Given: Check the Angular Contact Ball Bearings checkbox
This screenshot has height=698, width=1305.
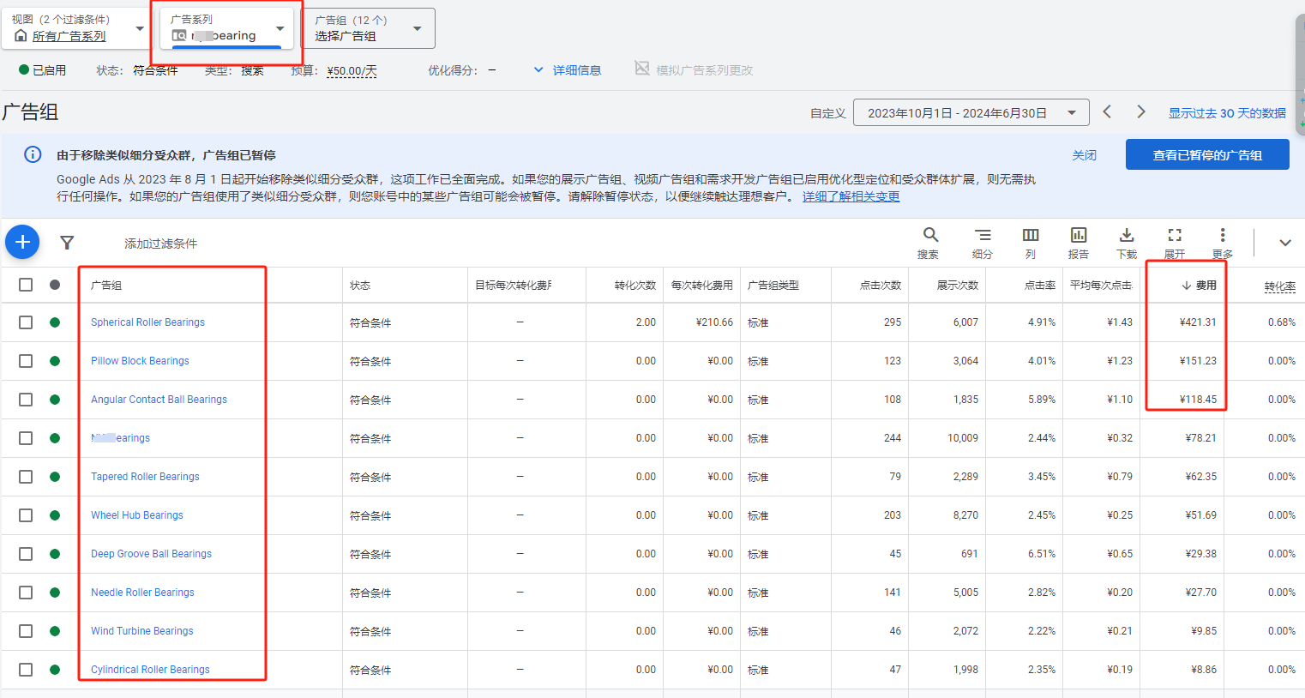Looking at the screenshot, I should click(26, 400).
